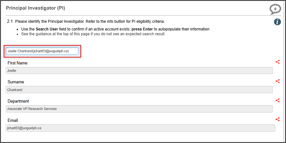286x143 pixels.
Task: Click the Department label
Action: (18, 101)
